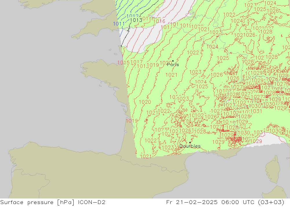Click the black dot marker above Paris
Viewport: 290px width, 213px height.
coord(173,61)
